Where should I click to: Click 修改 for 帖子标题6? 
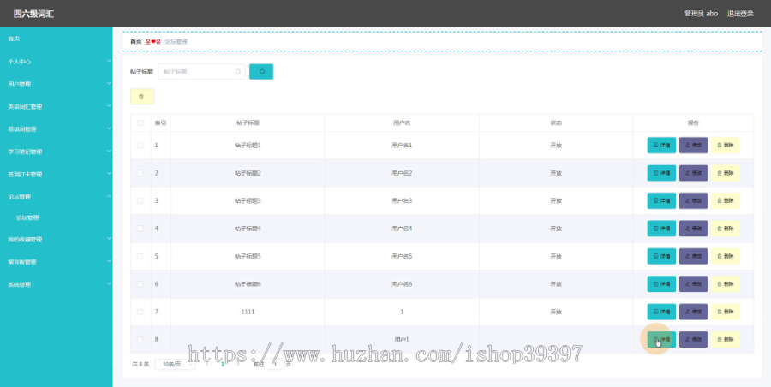[693, 284]
